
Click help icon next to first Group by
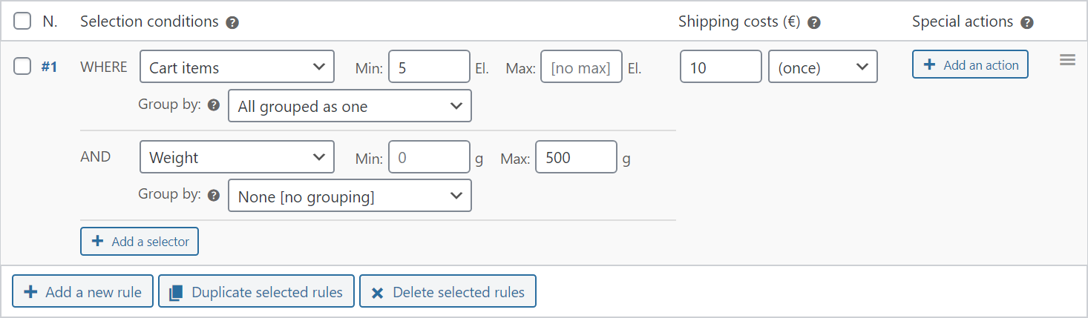tap(214, 105)
